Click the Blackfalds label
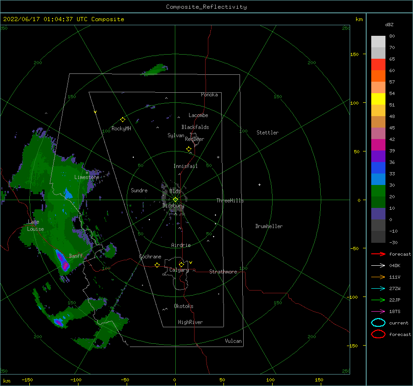The width and height of the screenshot is (413, 386). click(x=195, y=127)
